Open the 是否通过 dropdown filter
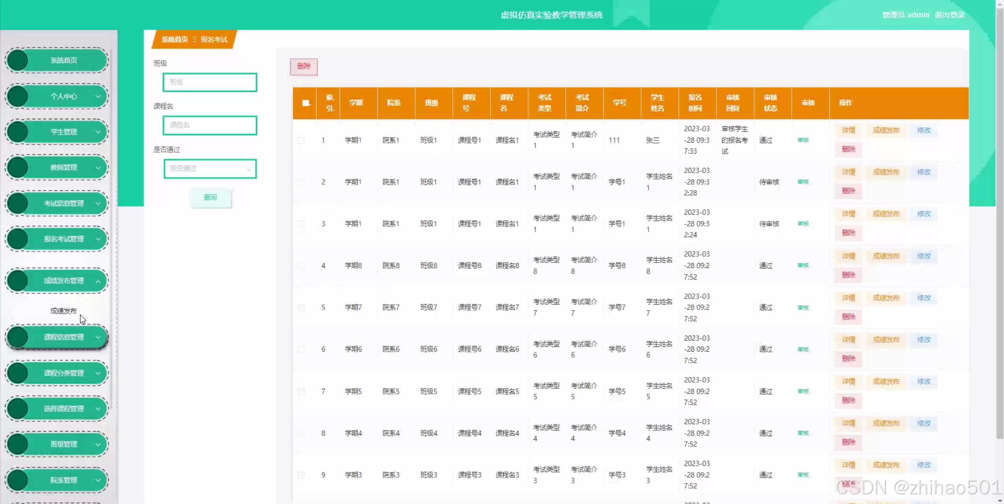Image resolution: width=1004 pixels, height=504 pixels. pyautogui.click(x=210, y=169)
